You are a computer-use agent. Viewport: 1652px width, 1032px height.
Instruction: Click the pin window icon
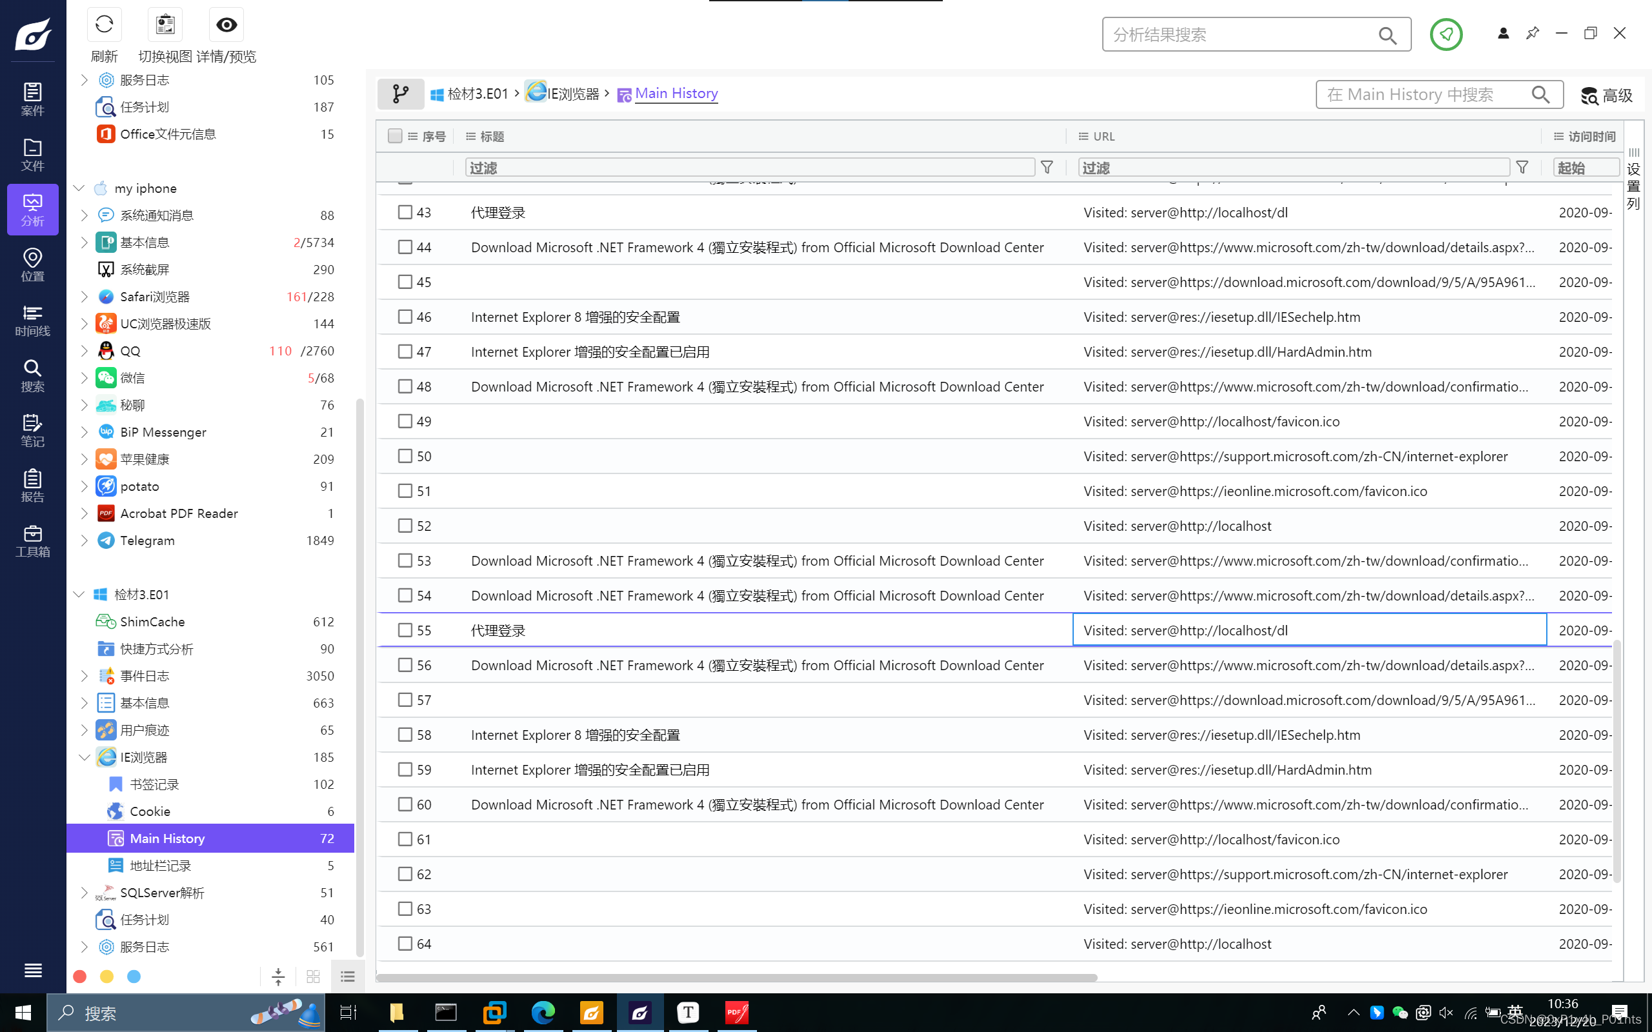click(1533, 33)
